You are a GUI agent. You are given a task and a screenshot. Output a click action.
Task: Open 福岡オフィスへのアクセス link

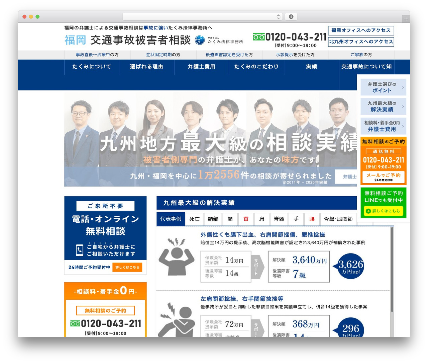click(x=361, y=30)
